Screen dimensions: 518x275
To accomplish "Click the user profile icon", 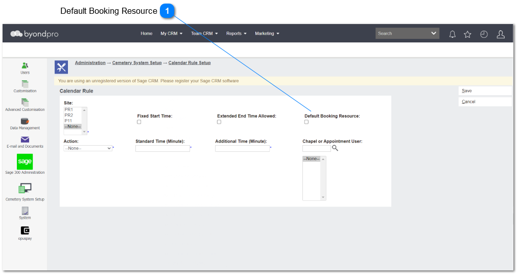I will [x=501, y=34].
